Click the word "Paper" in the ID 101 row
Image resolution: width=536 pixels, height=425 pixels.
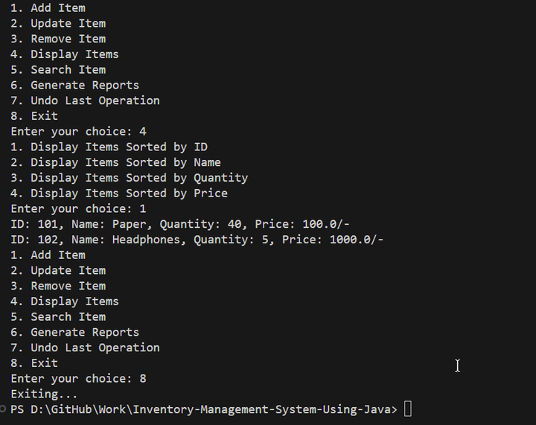tap(129, 224)
